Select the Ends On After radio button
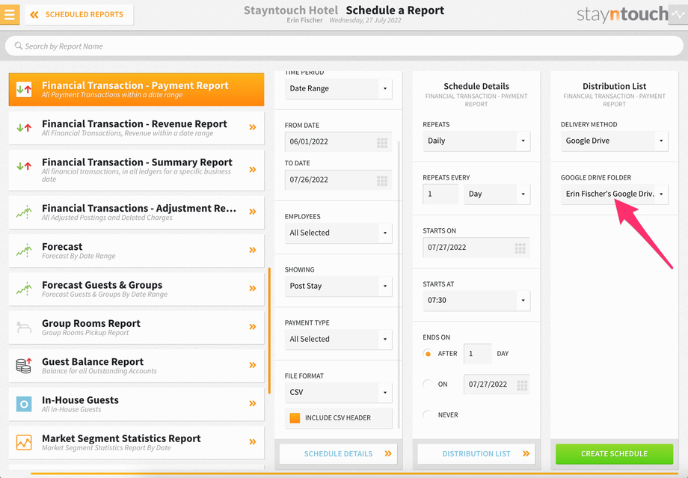The width and height of the screenshot is (688, 478). pos(428,354)
